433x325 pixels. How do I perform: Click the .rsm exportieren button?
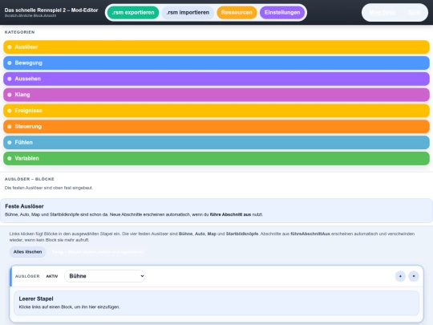(x=133, y=12)
